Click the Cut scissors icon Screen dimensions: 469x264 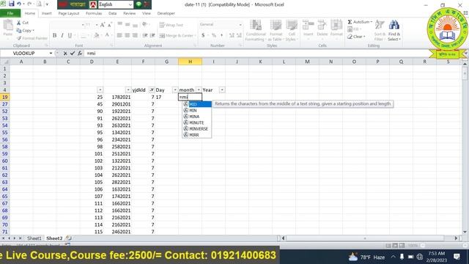(x=19, y=23)
